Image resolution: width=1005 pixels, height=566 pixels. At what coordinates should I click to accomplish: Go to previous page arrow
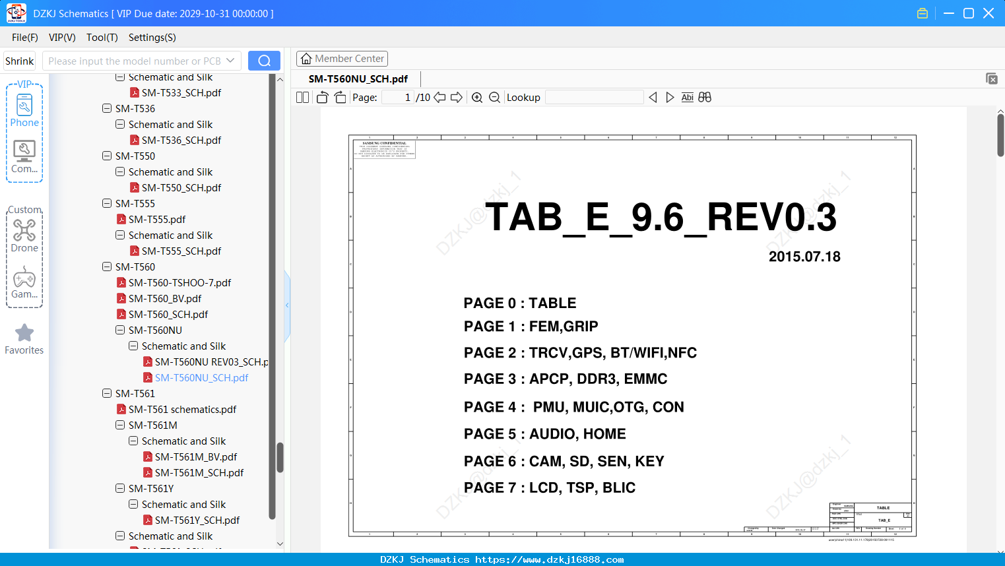pos(439,97)
